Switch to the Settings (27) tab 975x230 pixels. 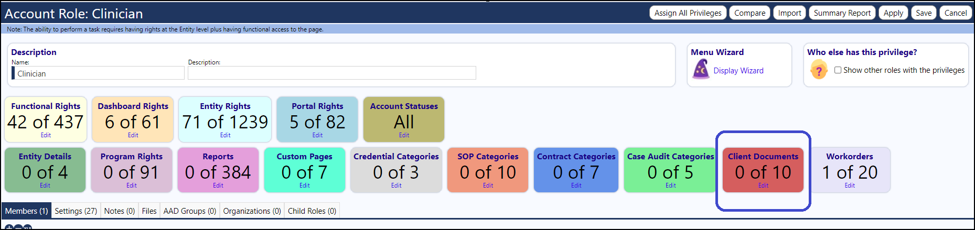point(76,211)
